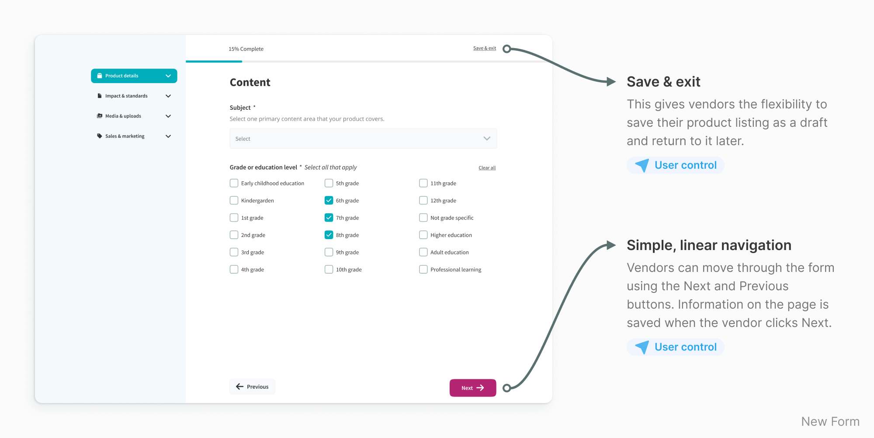Expand the Sales & marketing chevron
The image size is (874, 438).
pyautogui.click(x=168, y=136)
